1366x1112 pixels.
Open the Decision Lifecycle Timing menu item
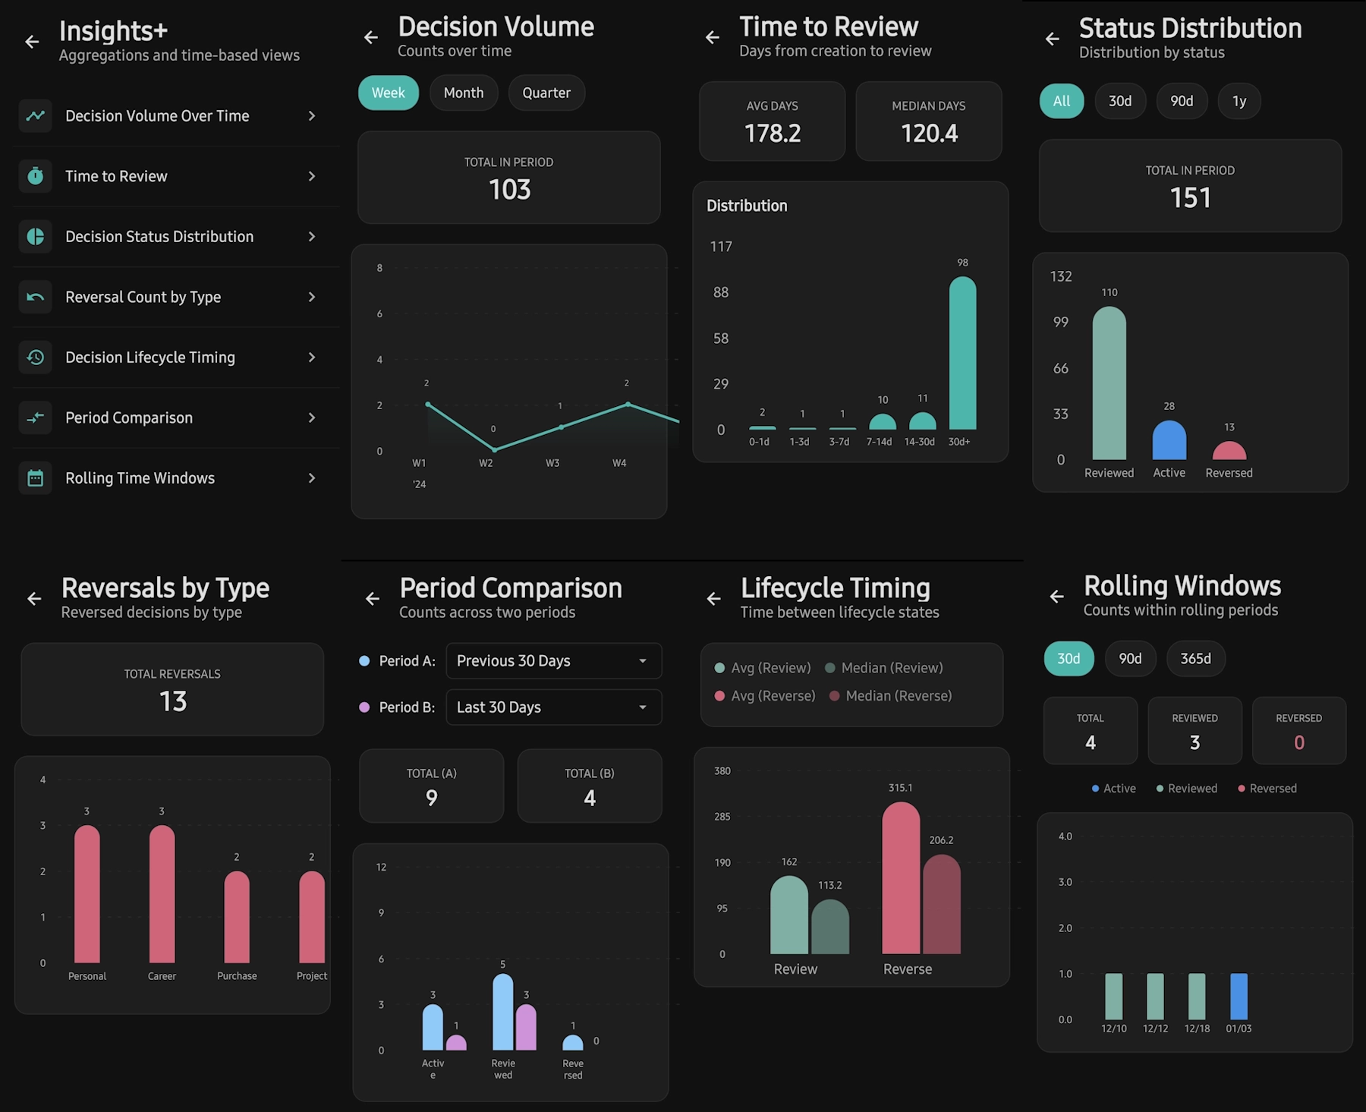[176, 358]
